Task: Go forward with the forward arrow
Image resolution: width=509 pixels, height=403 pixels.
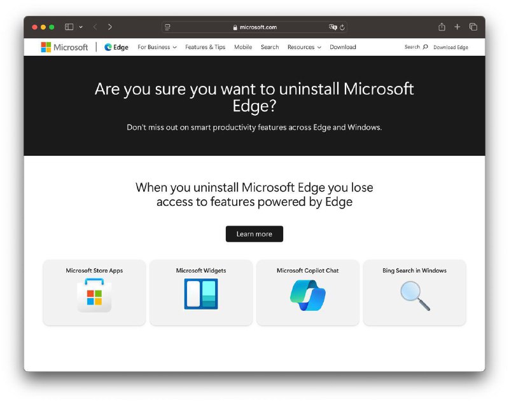Action: [x=110, y=27]
